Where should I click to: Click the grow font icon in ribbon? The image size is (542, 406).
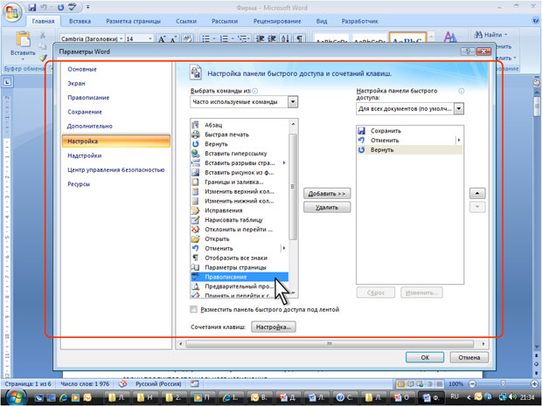click(161, 39)
